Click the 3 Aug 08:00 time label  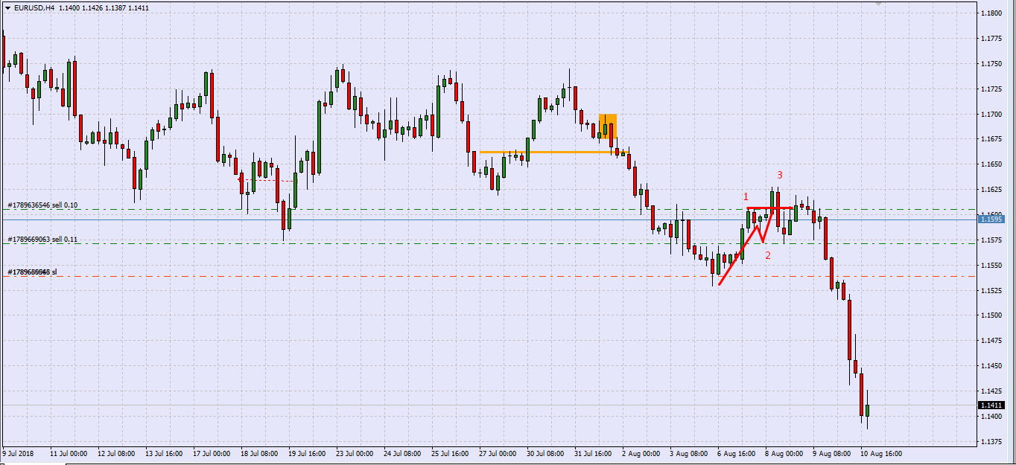pos(690,452)
